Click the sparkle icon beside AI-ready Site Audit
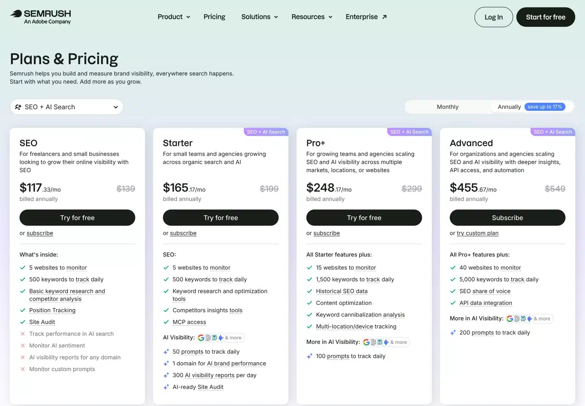585x406 pixels. (x=166, y=387)
